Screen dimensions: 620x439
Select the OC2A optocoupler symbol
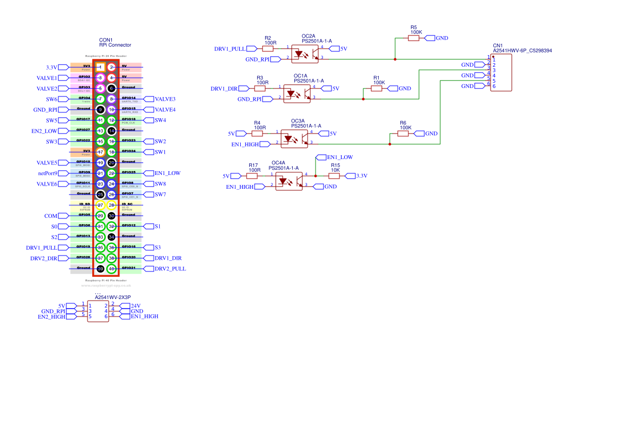(x=305, y=54)
